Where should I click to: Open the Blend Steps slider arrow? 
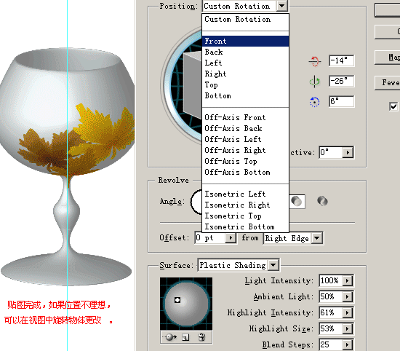tap(347, 344)
